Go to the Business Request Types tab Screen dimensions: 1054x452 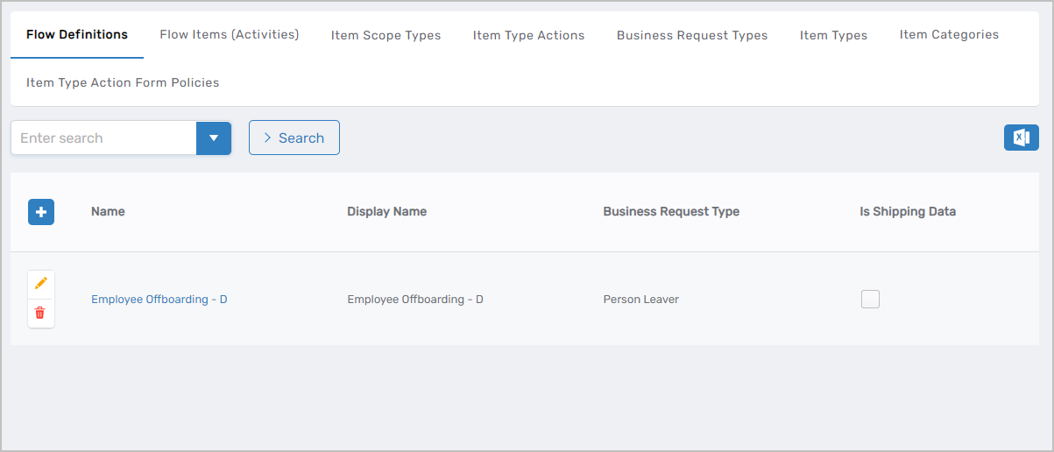691,35
